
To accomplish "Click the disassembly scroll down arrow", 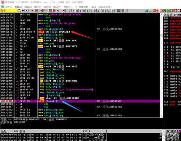I will (161, 116).
